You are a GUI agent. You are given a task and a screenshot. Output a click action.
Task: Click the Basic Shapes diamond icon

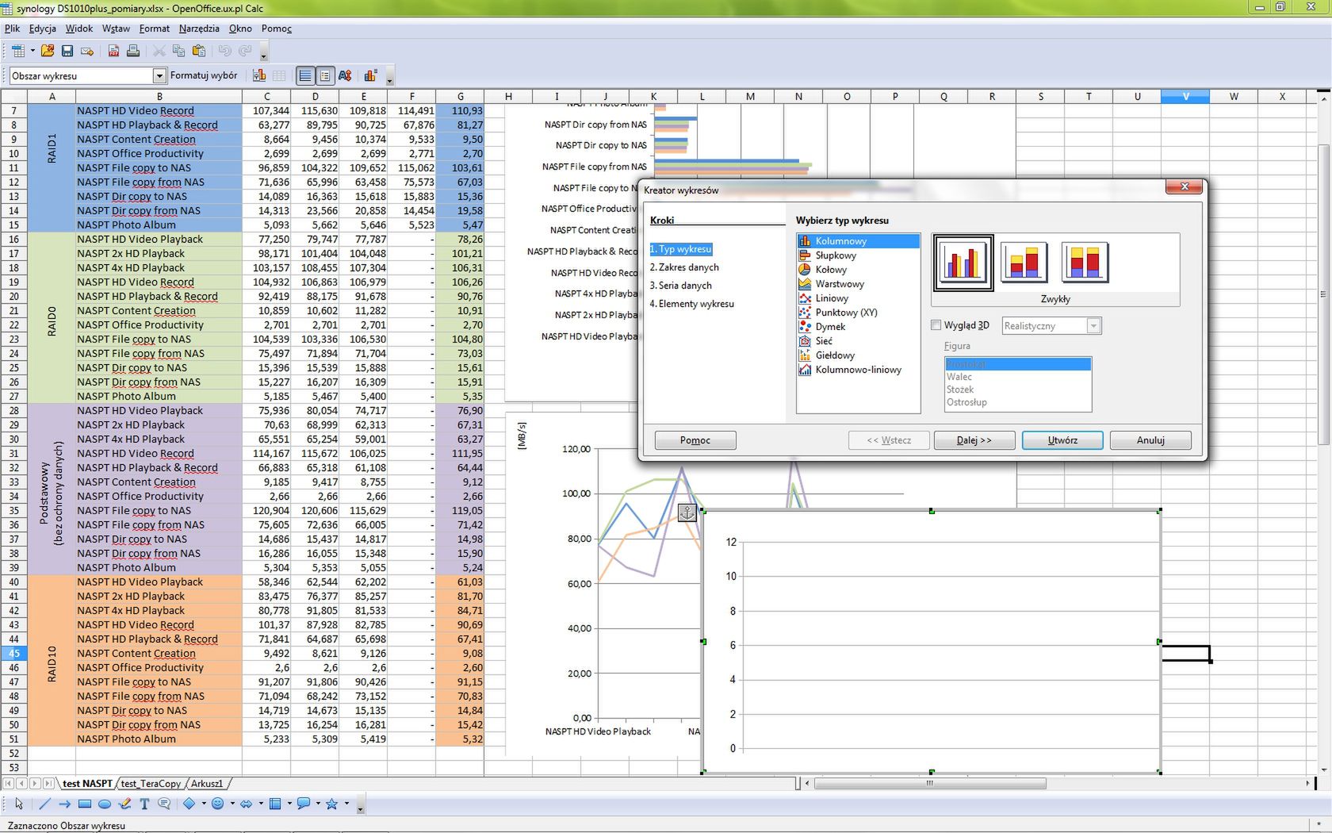pos(189,804)
